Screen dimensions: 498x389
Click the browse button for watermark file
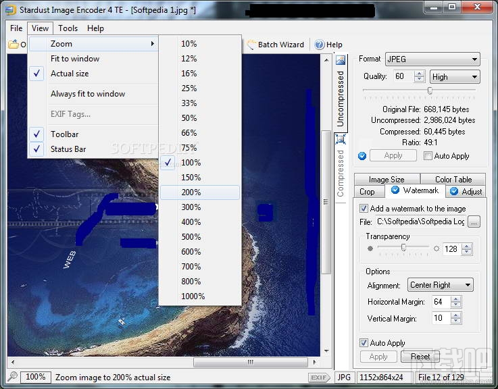pos(474,222)
